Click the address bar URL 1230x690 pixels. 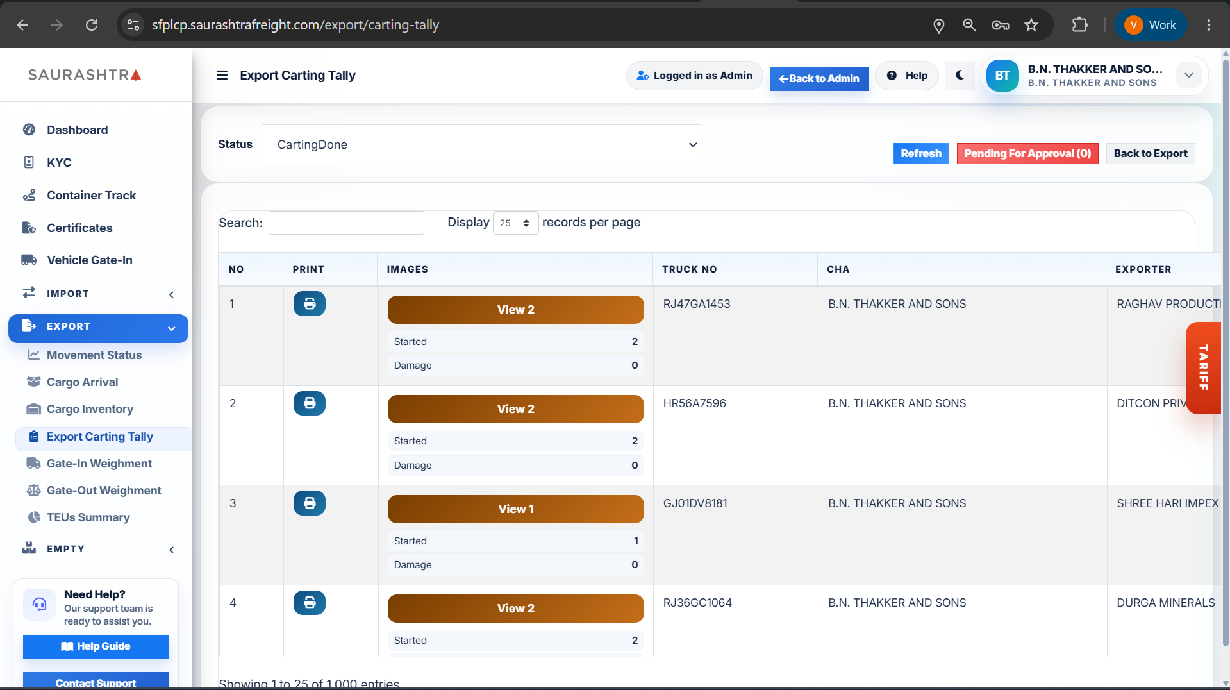[x=295, y=25]
